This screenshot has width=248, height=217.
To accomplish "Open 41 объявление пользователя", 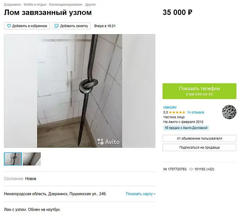I will pos(199,138).
